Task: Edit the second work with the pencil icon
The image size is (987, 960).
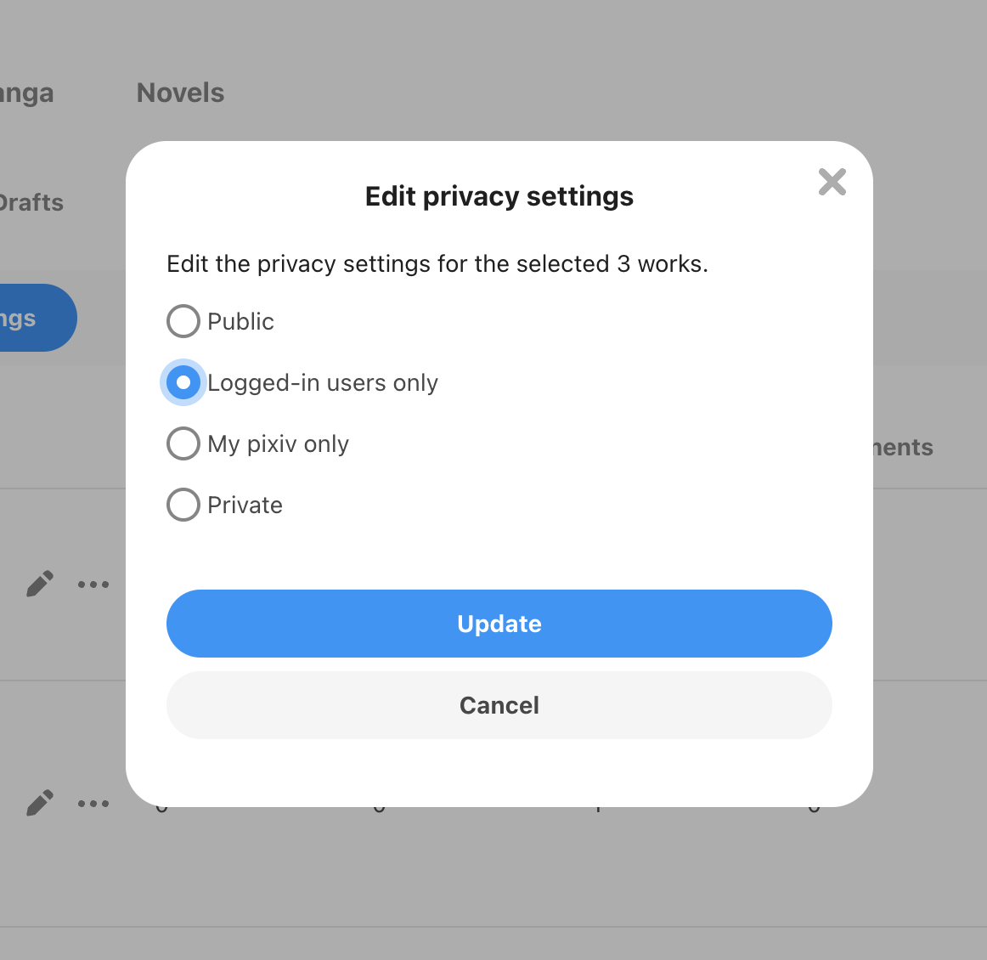Action: (x=40, y=803)
